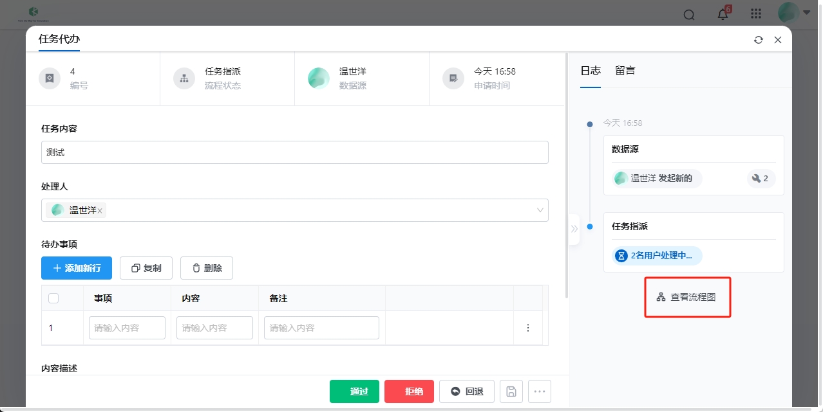Open the row options three-dot icon

tap(528, 328)
